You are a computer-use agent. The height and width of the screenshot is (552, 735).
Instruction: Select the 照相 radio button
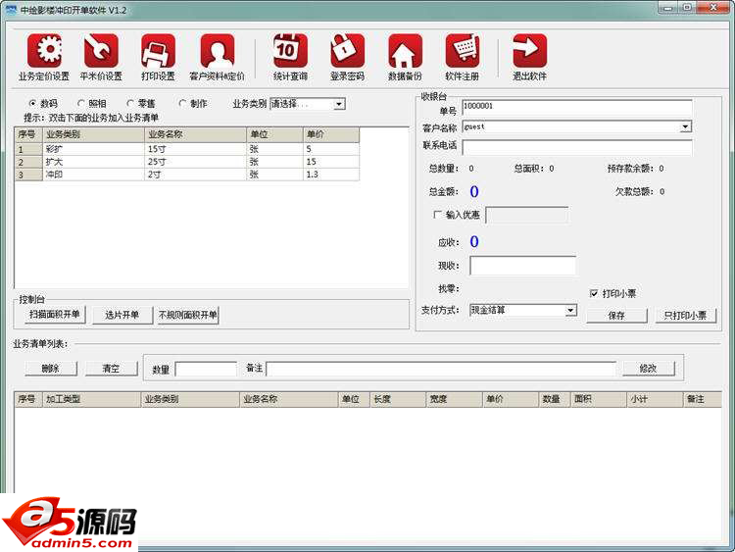click(80, 103)
